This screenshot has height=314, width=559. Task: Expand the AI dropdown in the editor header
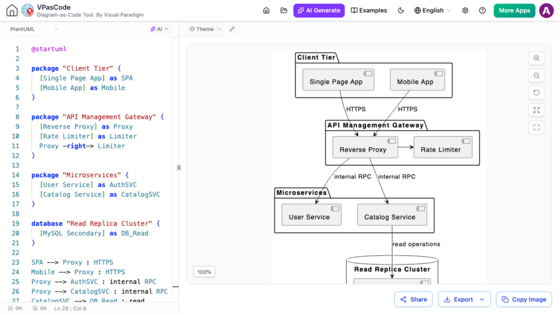159,29
